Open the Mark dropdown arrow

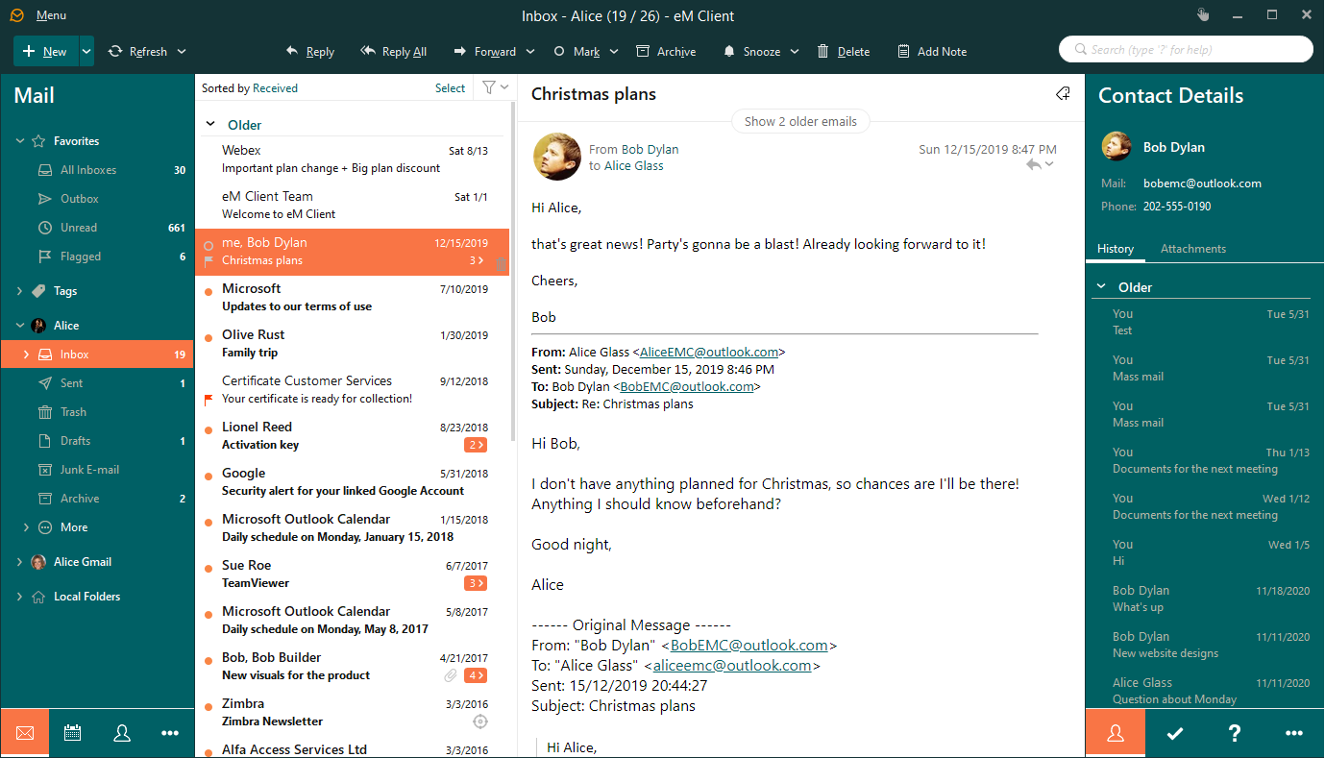(614, 52)
